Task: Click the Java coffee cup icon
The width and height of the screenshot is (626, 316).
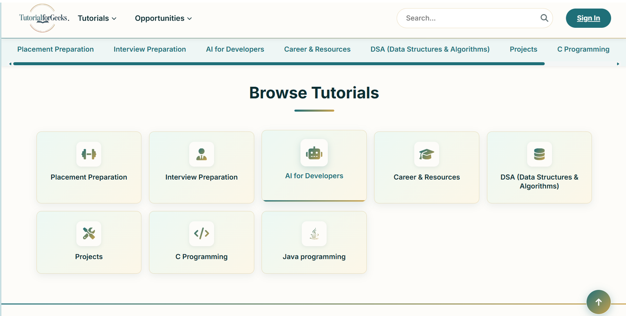Action: 314,234
